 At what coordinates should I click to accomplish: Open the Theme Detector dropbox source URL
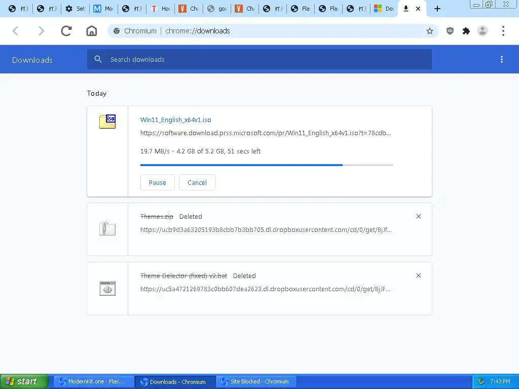(265, 289)
